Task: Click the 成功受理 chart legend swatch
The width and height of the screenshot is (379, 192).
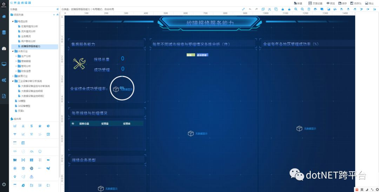Action: coord(202,55)
